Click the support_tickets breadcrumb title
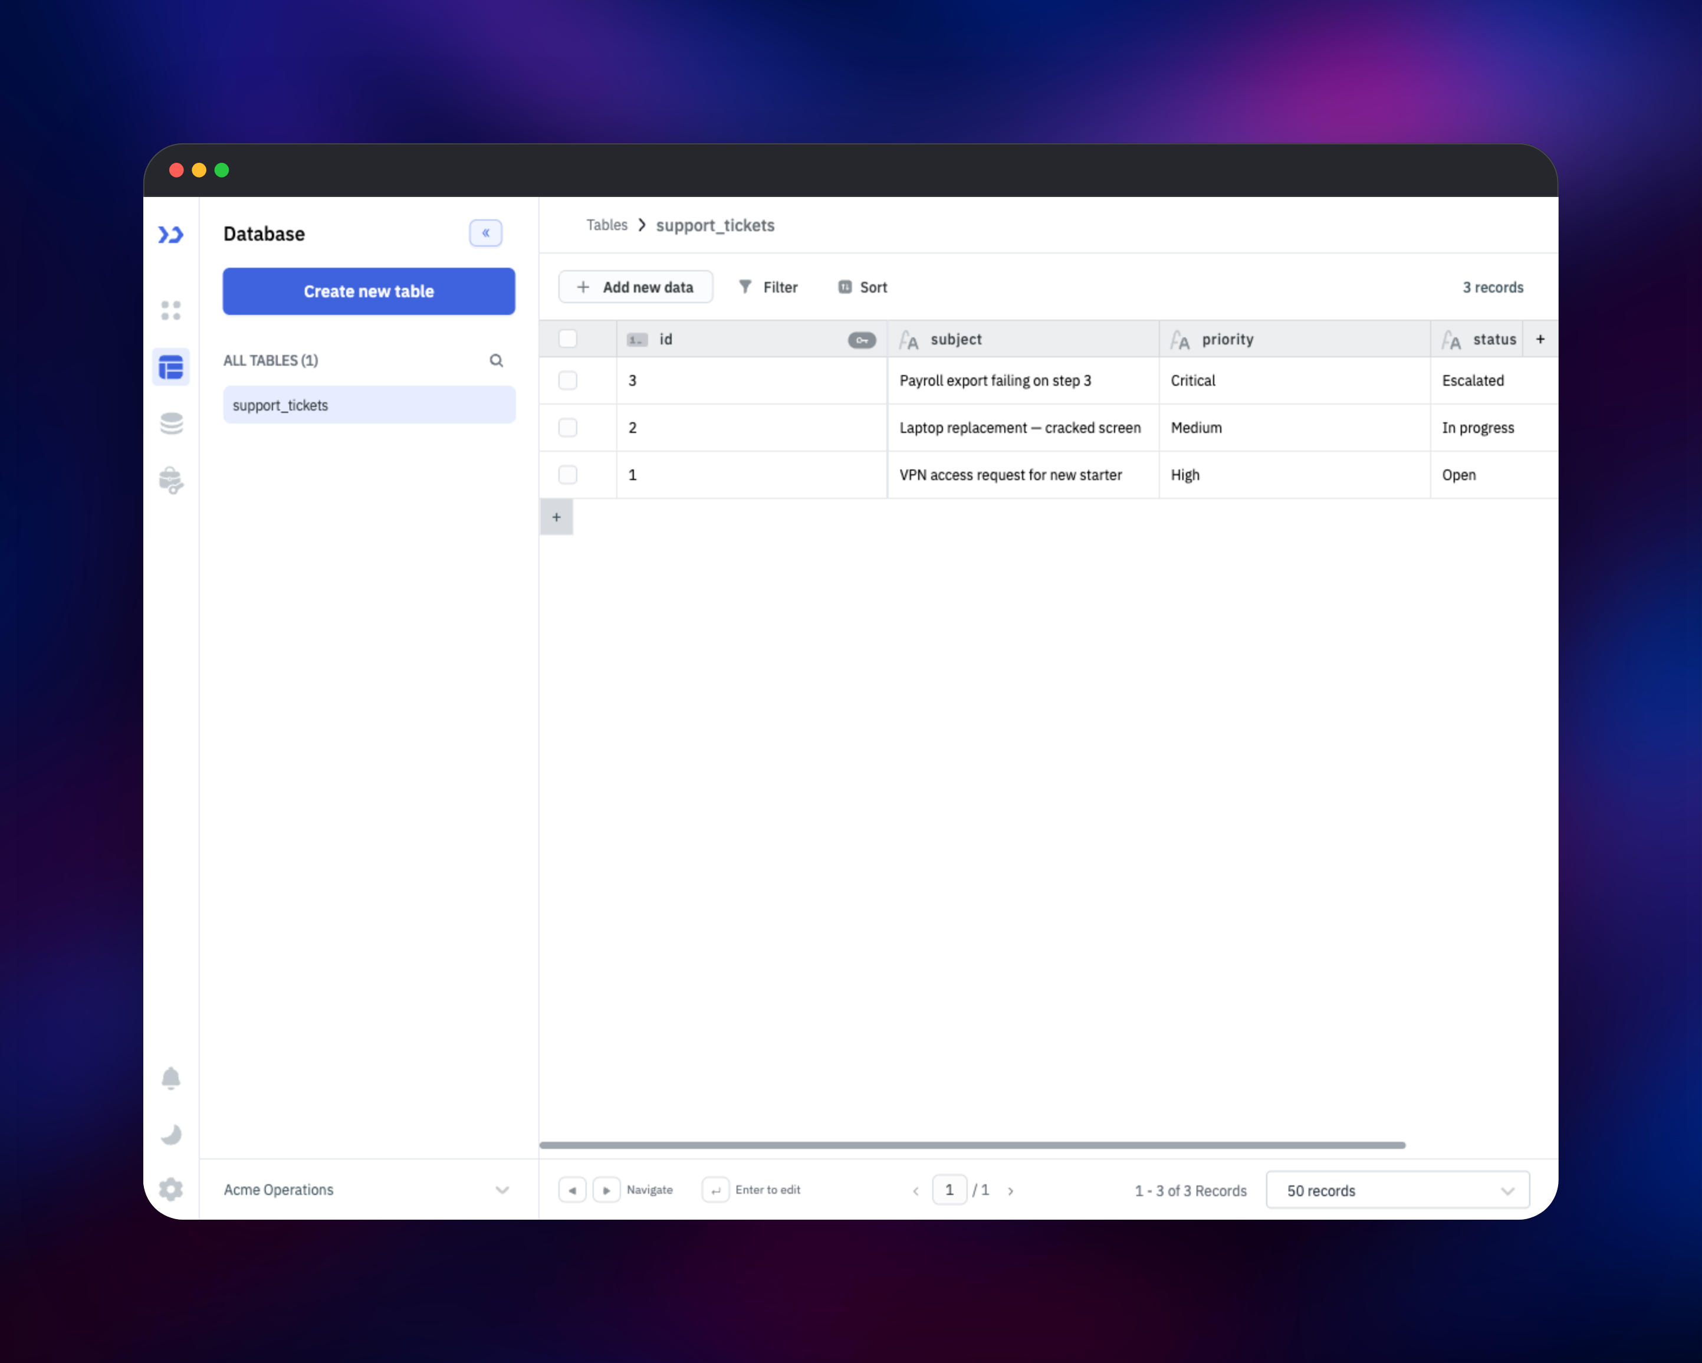The image size is (1702, 1363). tap(715, 226)
